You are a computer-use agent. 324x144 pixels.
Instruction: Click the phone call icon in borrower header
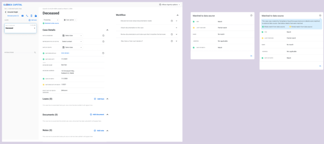27,15
